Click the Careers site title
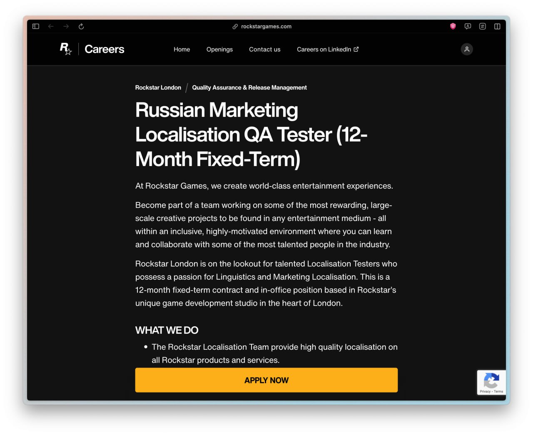Screen dimensions: 533x435 pos(105,49)
